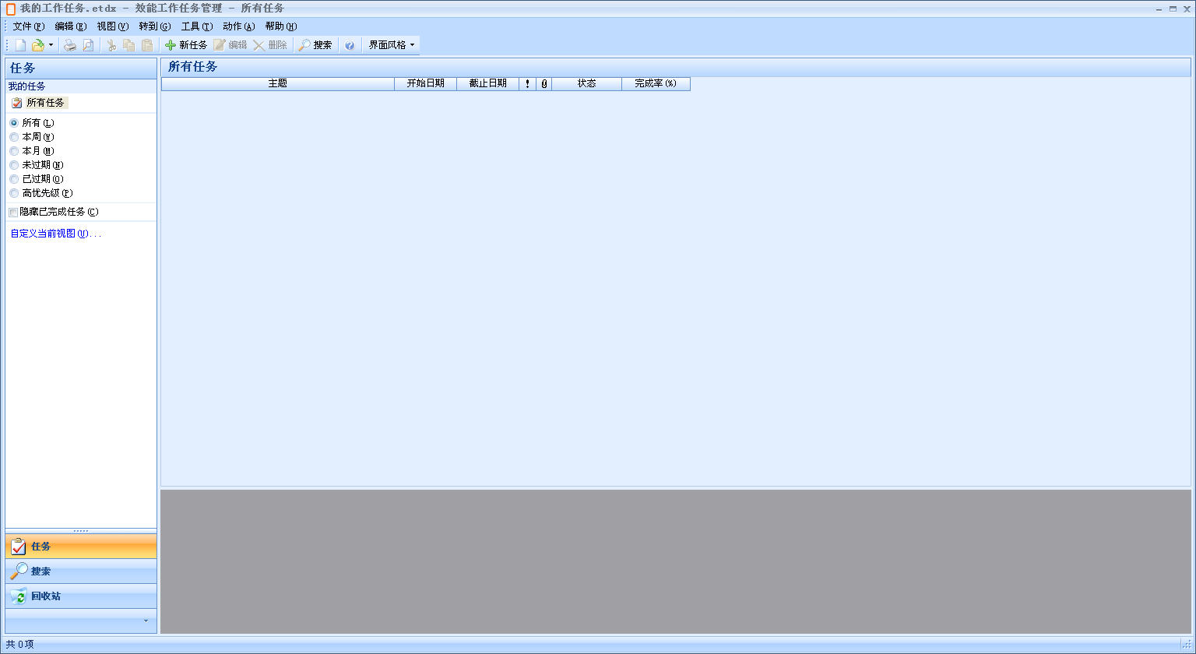Switch to the 搜索 navigation pane button
The image size is (1196, 654).
(81, 571)
